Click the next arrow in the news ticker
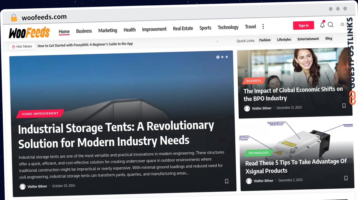 point(217,41)
